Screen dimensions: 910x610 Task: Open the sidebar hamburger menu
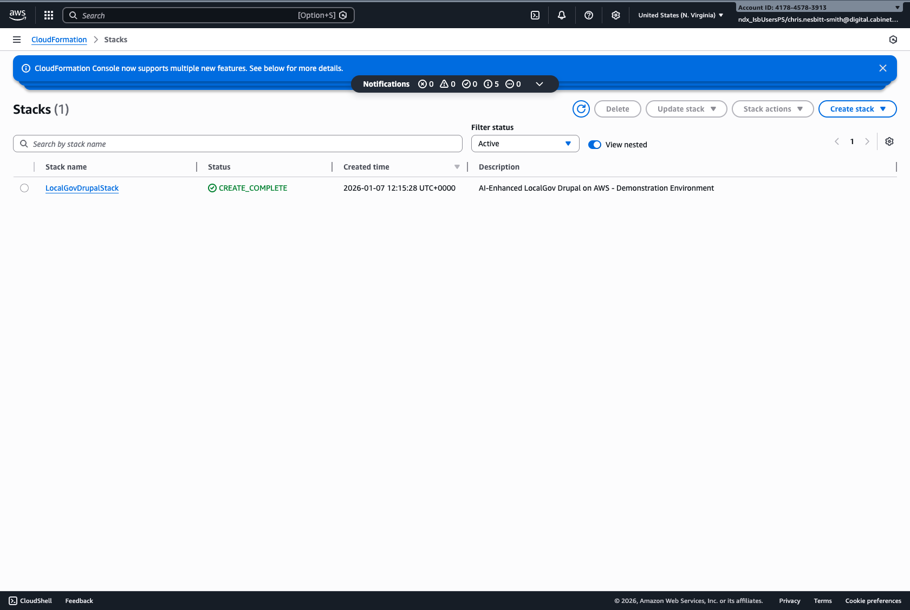[x=16, y=40]
